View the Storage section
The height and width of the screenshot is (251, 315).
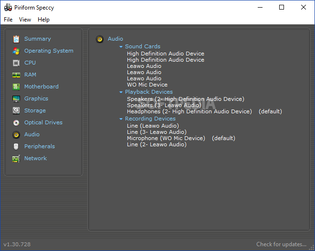tap(35, 110)
